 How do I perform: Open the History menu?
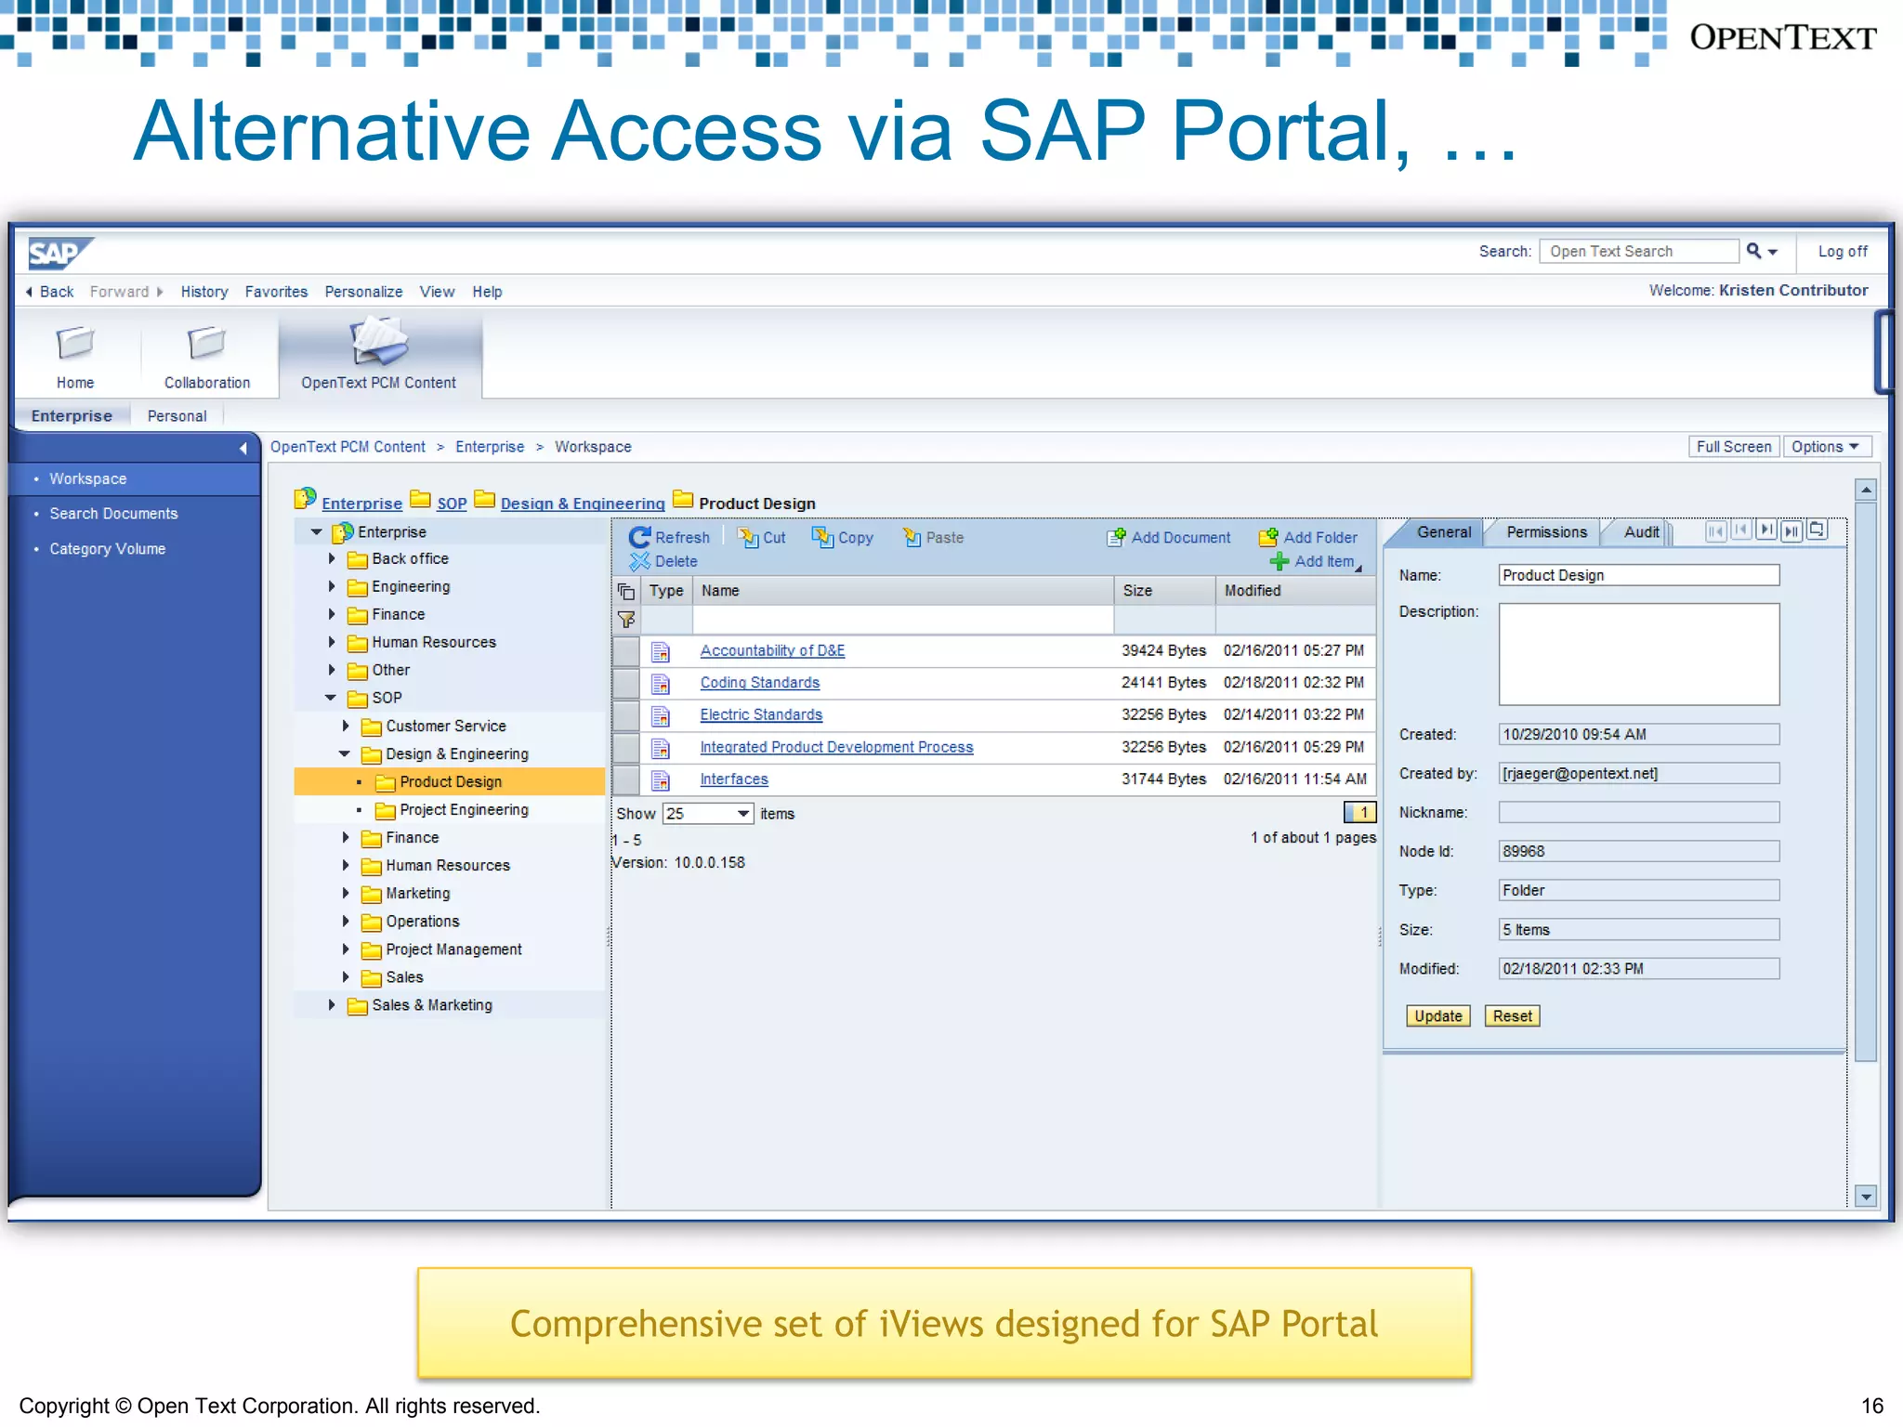coord(204,292)
